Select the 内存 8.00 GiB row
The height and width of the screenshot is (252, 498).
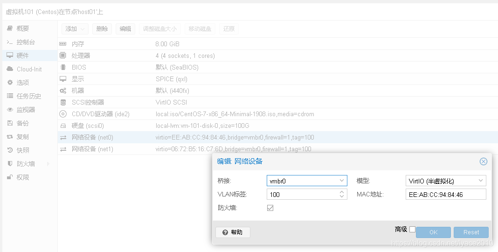tap(278, 44)
